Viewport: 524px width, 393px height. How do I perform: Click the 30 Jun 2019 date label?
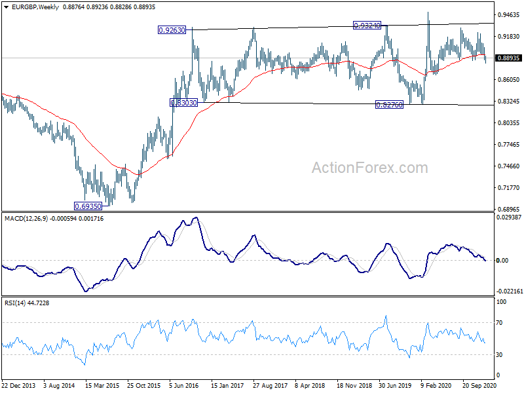click(395, 386)
